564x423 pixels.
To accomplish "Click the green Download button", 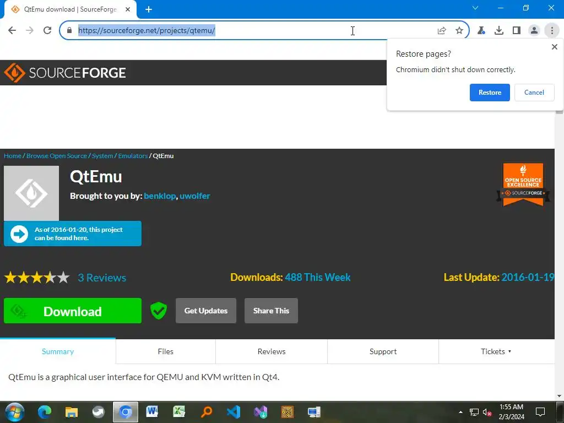I will [73, 311].
